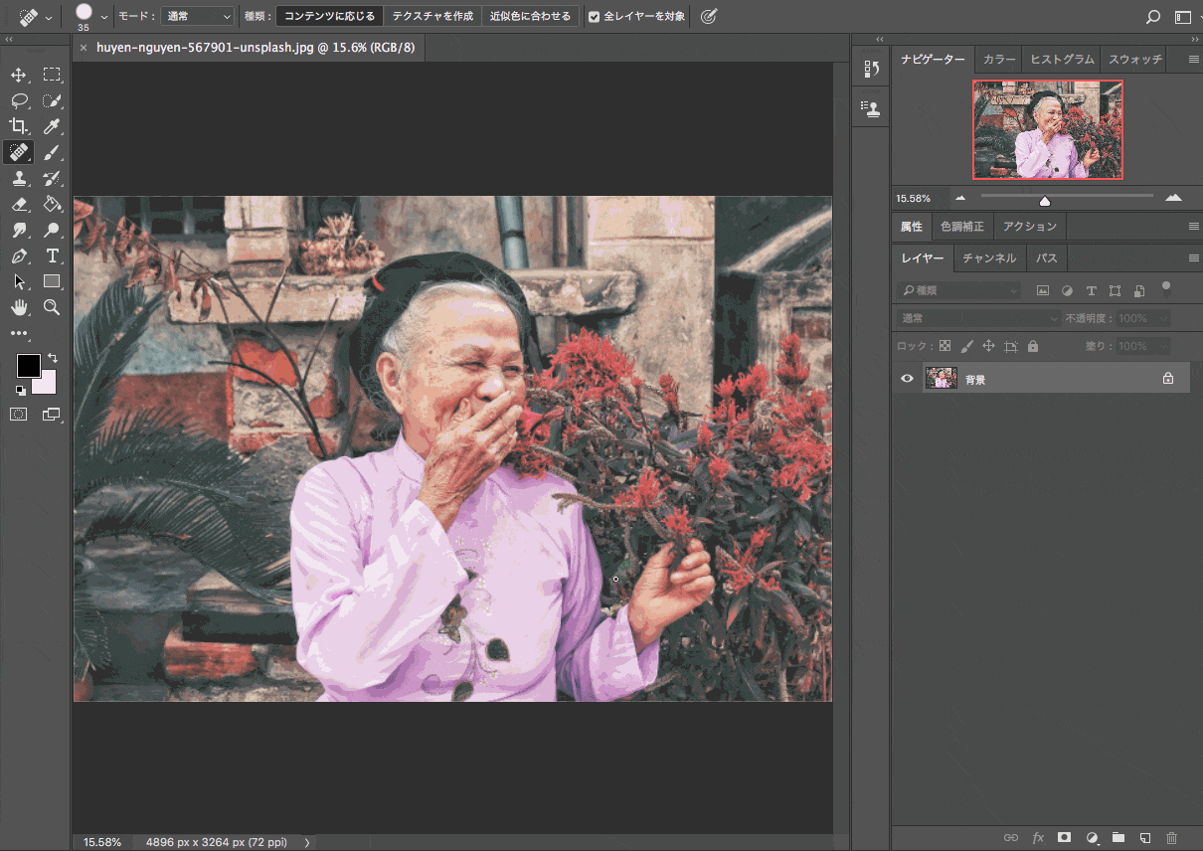This screenshot has width=1203, height=851.
Task: Select the Eyedropper tool
Action: click(x=52, y=126)
